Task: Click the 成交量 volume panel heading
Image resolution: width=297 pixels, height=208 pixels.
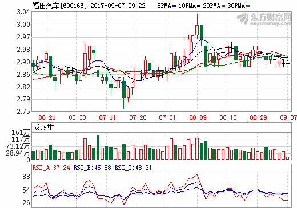Action: tap(43, 127)
